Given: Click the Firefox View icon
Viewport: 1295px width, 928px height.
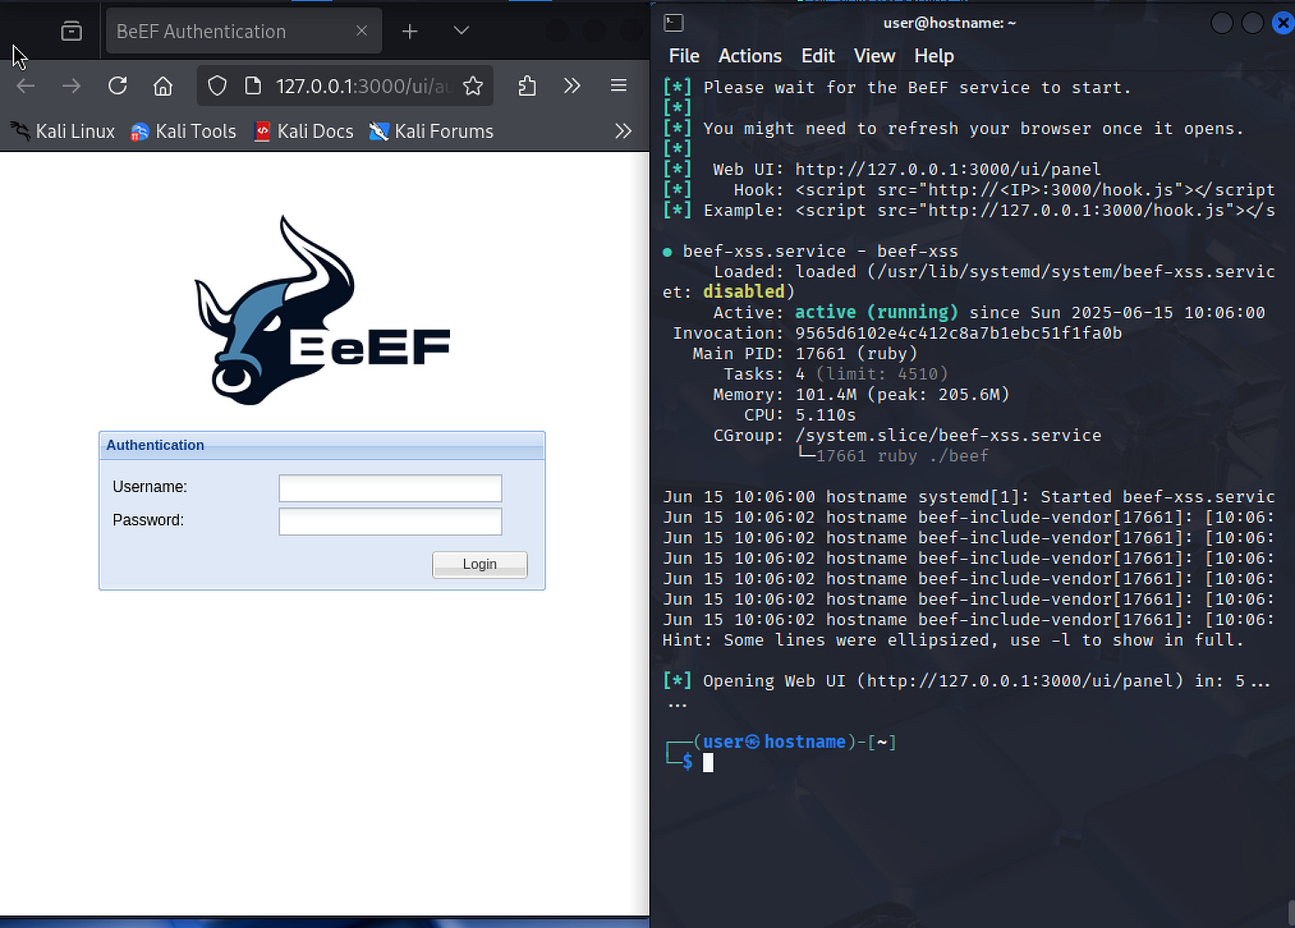Looking at the screenshot, I should tap(71, 31).
